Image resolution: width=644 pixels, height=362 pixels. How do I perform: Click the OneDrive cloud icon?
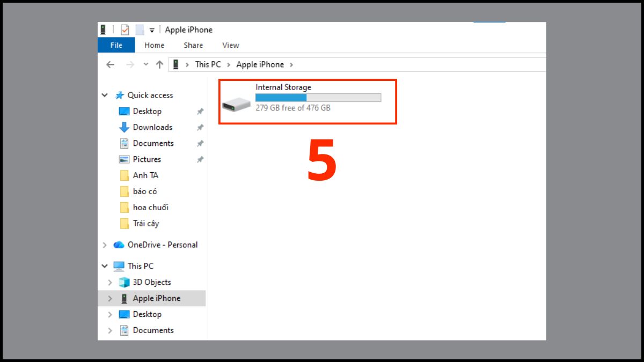pyautogui.click(x=119, y=245)
